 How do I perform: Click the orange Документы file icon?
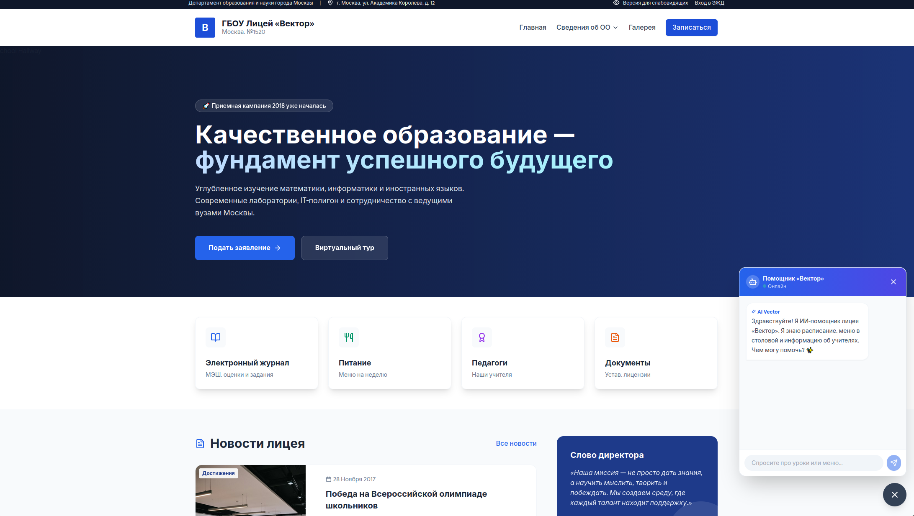click(615, 337)
